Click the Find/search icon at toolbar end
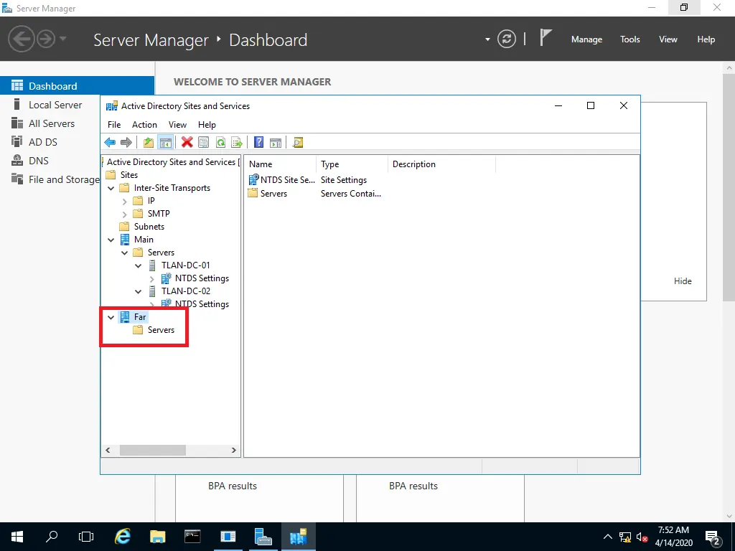 coord(298,143)
